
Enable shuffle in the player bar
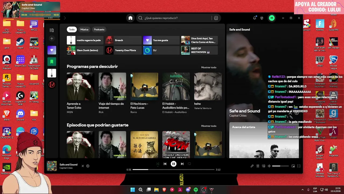(x=158, y=164)
